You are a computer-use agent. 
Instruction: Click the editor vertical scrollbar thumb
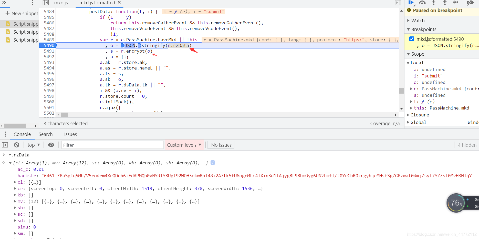(x=401, y=91)
